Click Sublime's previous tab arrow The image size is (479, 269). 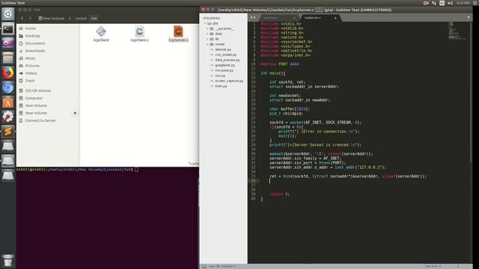coord(251,17)
